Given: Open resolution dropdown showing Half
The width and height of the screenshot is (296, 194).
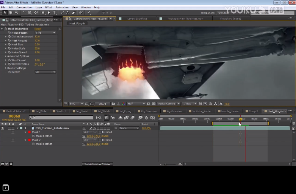Looking at the screenshot, I should coord(136,104).
